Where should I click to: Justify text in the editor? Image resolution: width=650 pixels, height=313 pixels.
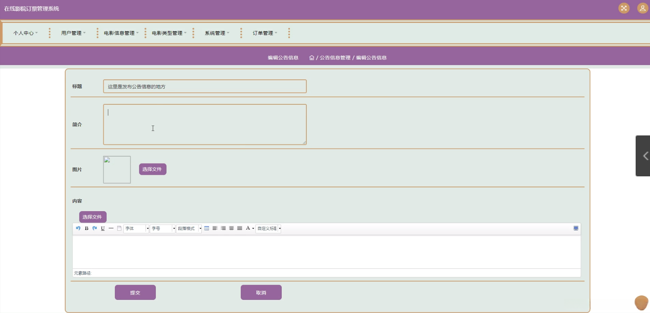239,228
